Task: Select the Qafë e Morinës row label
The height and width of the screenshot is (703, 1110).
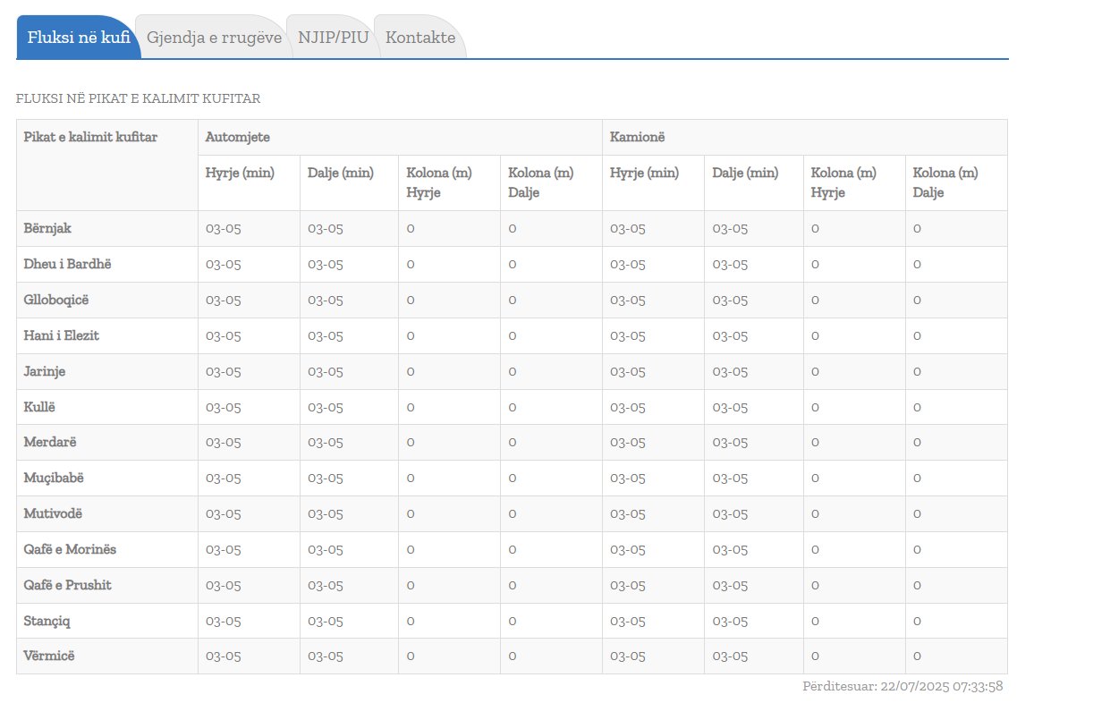Action: (70, 549)
